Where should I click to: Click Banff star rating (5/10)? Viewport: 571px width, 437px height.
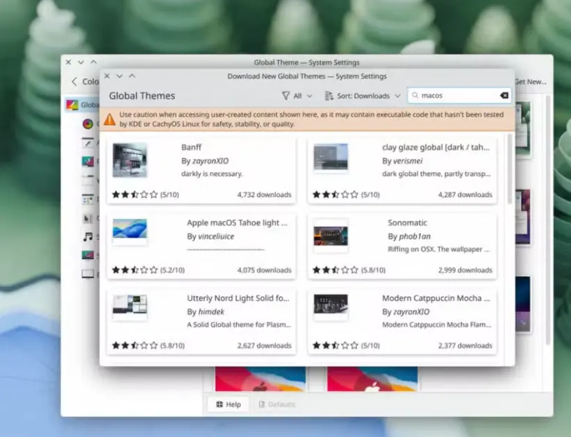tap(145, 194)
